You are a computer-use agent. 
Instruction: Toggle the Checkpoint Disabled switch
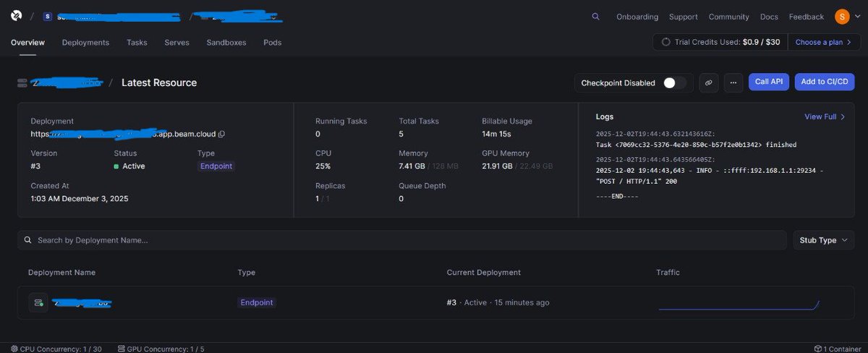click(x=675, y=83)
